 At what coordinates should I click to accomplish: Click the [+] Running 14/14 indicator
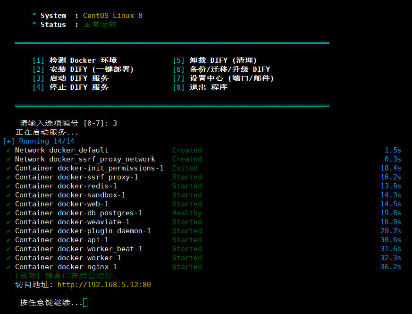click(x=38, y=141)
